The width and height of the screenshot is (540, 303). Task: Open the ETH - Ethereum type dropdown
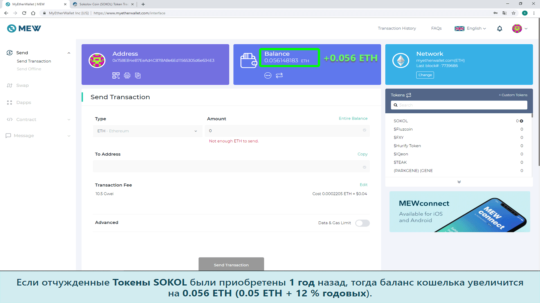pyautogui.click(x=147, y=131)
